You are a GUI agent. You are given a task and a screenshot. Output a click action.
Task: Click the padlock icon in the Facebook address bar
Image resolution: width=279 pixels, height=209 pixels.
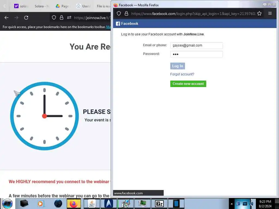pyautogui.click(x=126, y=14)
